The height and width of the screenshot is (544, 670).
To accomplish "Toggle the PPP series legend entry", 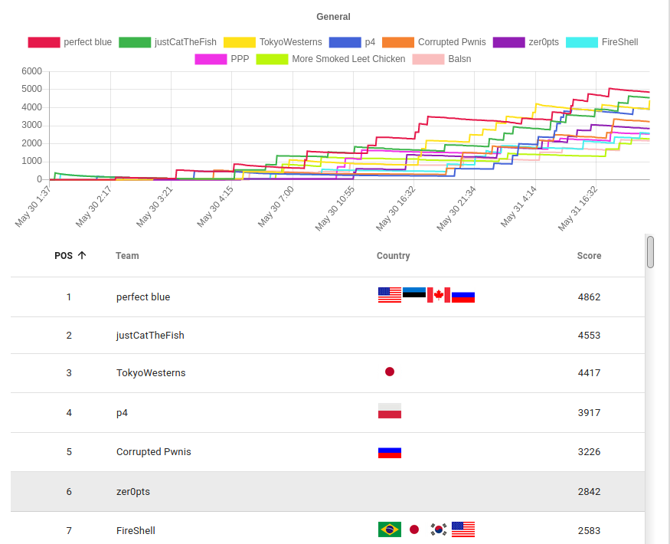I will 222,59.
